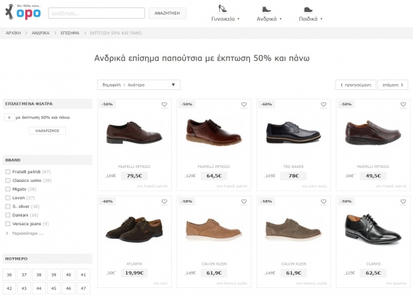Click the ΑΝΑΖΗΤΗΣΗ search button
Image resolution: width=413 pixels, height=296 pixels.
[167, 13]
